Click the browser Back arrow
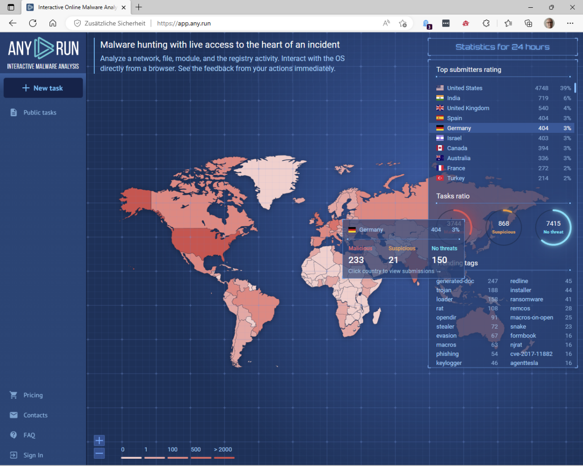The height and width of the screenshot is (466, 583). pyautogui.click(x=13, y=23)
